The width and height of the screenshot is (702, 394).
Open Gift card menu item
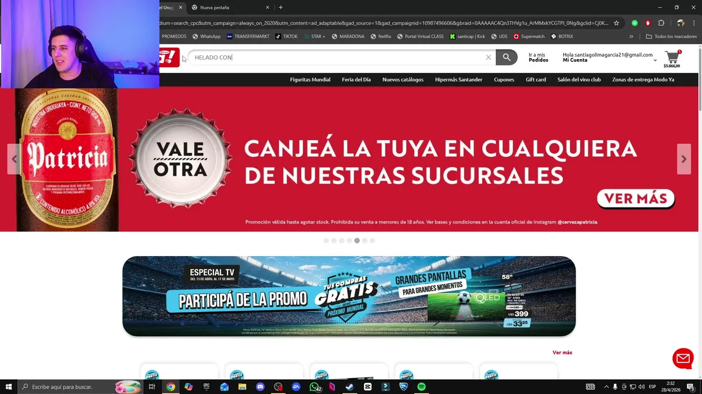536,79
